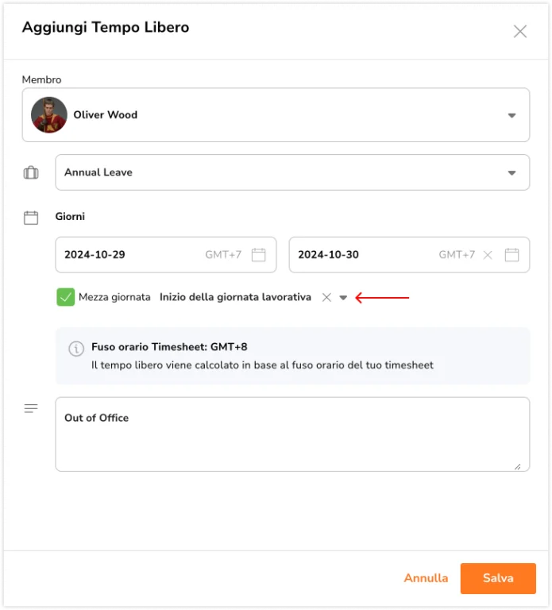Close the Aggiungi Tempo Libero dialog
Viewport: 552px width, 610px height.
(519, 32)
